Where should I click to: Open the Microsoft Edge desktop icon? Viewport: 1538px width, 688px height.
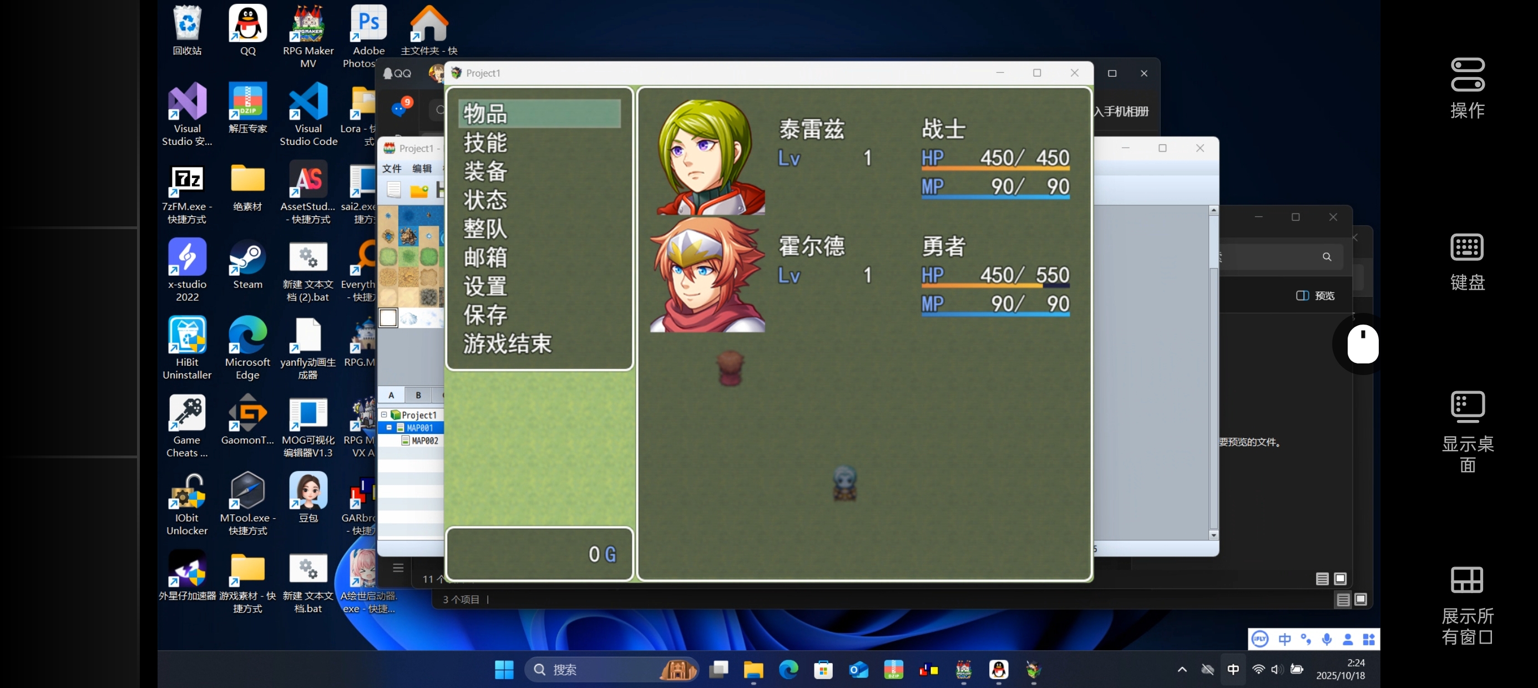tap(248, 347)
